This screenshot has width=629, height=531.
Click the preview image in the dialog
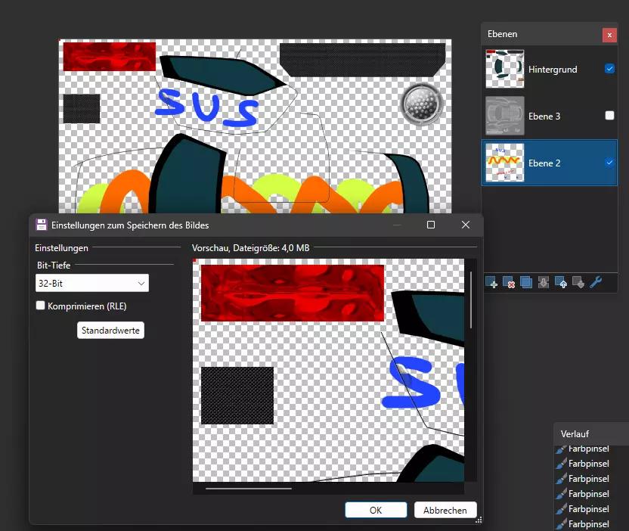(328, 370)
